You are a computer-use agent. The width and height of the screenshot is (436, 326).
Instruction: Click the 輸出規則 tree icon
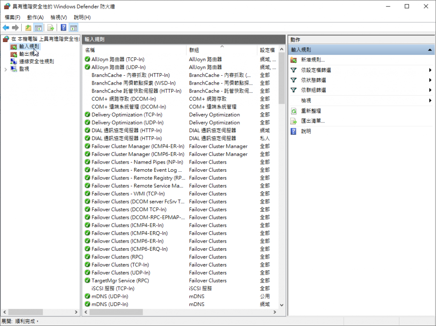pyautogui.click(x=14, y=54)
